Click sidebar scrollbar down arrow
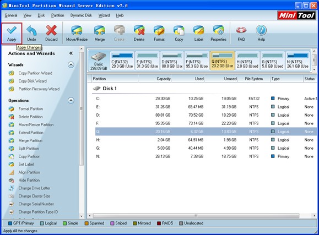 click(82, 216)
